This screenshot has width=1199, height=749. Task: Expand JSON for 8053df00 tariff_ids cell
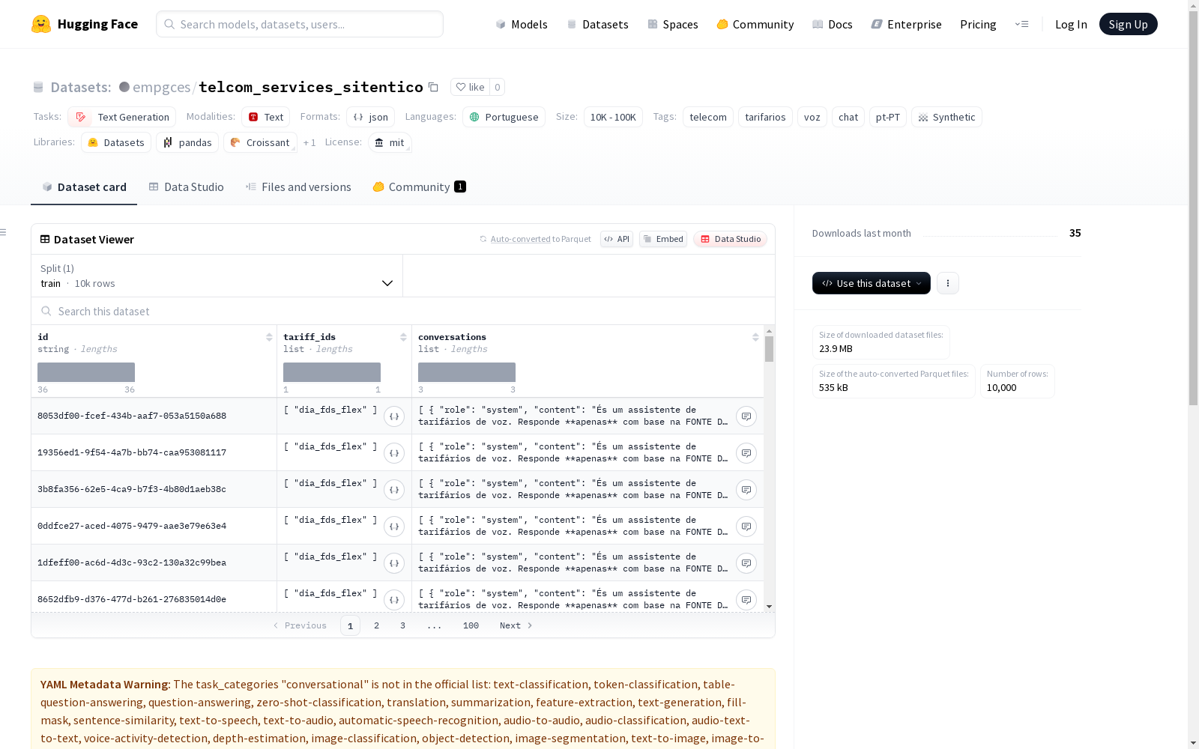tap(394, 416)
